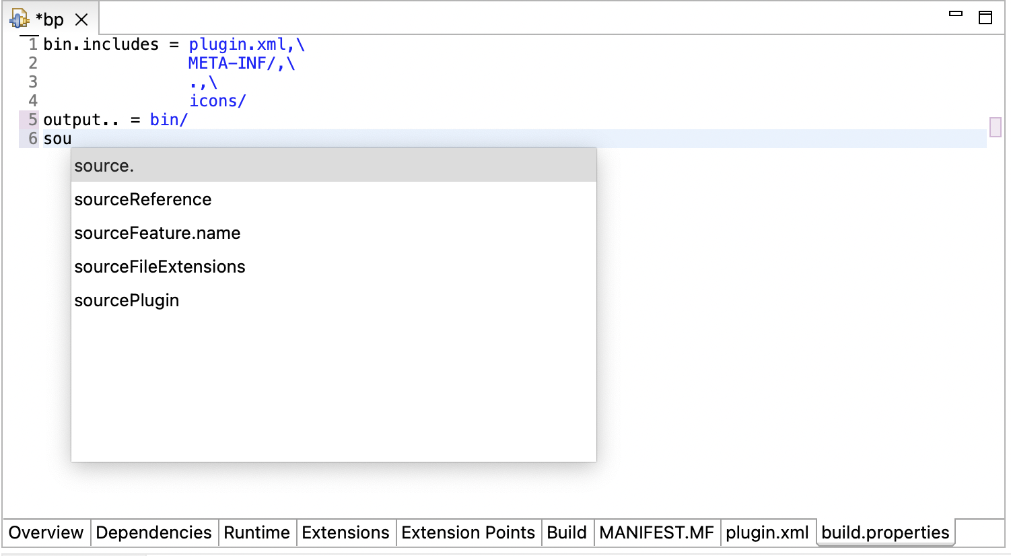The width and height of the screenshot is (1011, 556).
Task: Click line number 1 in gutter
Action: point(32,44)
